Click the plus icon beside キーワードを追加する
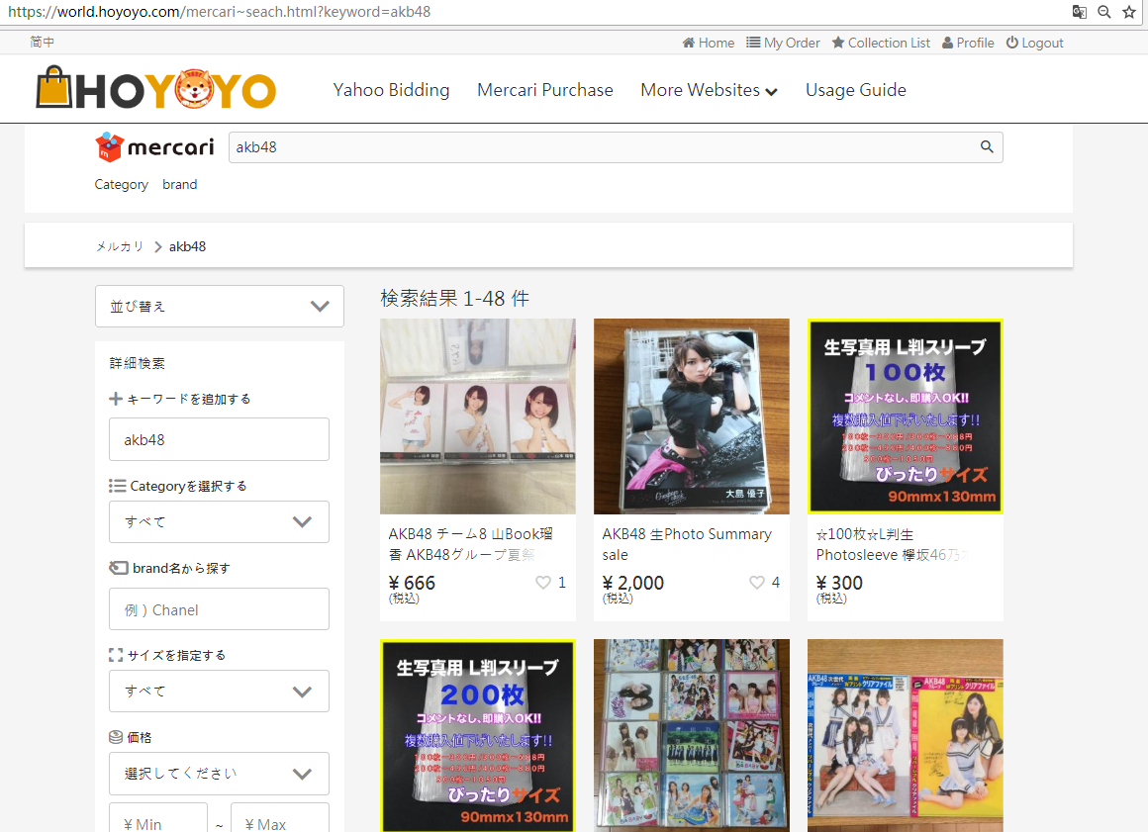 click(x=118, y=399)
